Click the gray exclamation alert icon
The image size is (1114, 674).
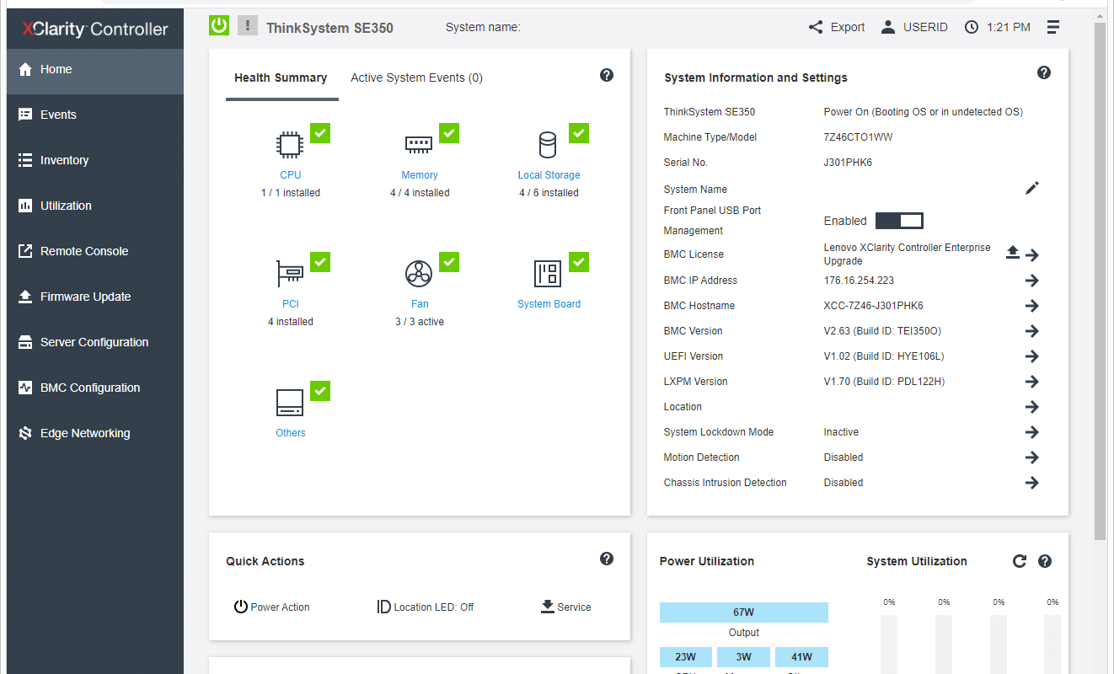[247, 25]
